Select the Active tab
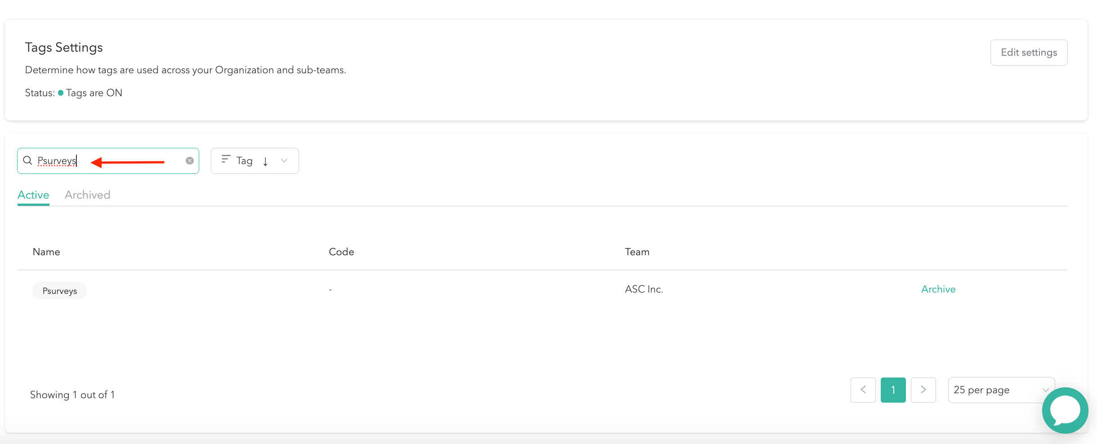Viewport: 1097px width, 444px height. click(x=33, y=195)
